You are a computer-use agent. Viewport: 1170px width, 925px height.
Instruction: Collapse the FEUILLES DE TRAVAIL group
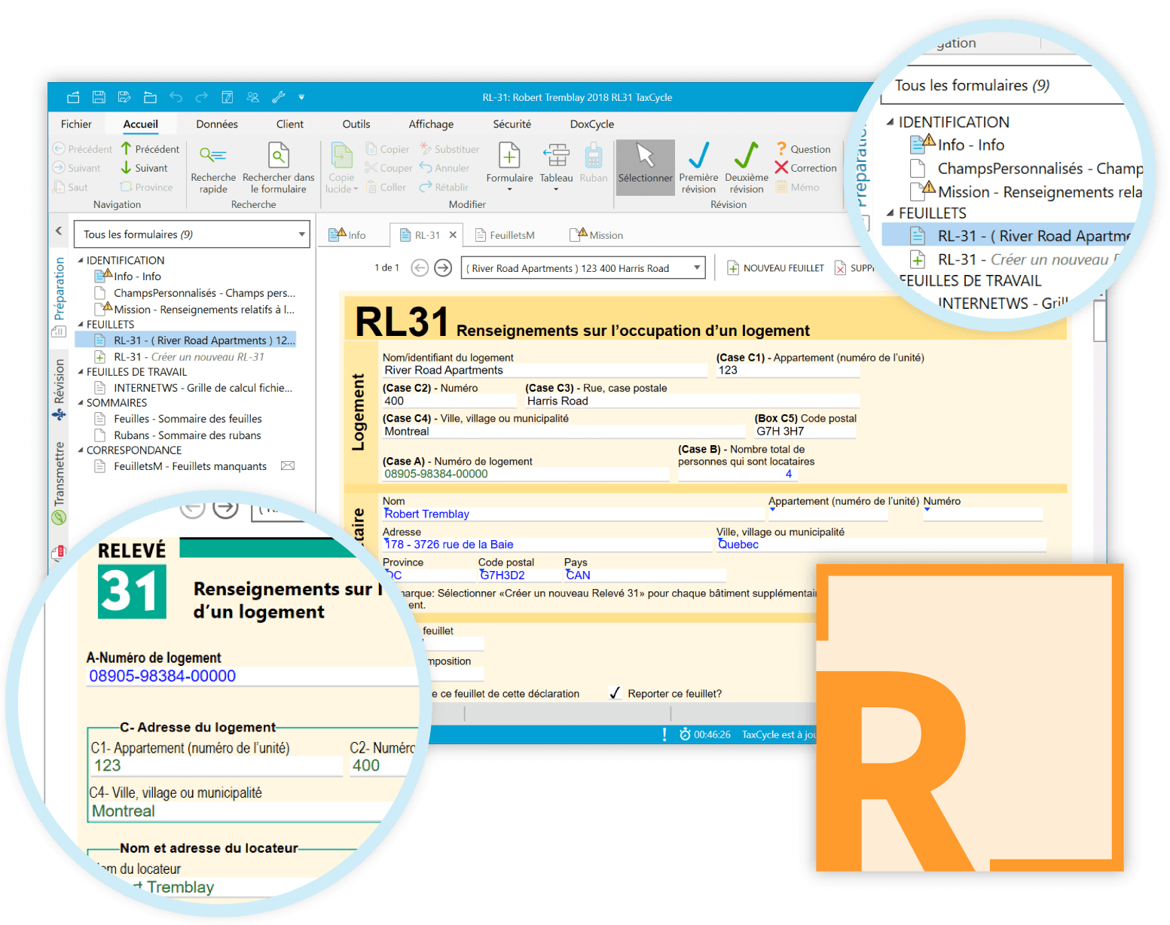(81, 372)
